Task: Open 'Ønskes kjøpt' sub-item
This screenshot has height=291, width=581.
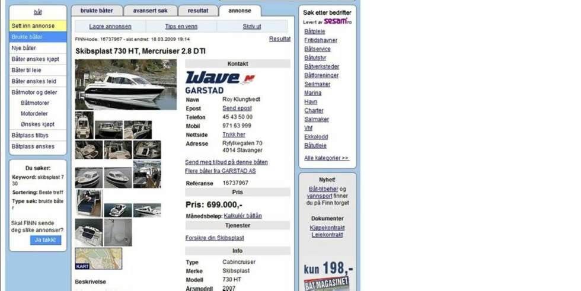Action: pyautogui.click(x=37, y=124)
